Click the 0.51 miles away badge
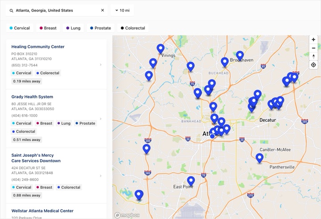Screen dimensions: 321x219 point(27,140)
